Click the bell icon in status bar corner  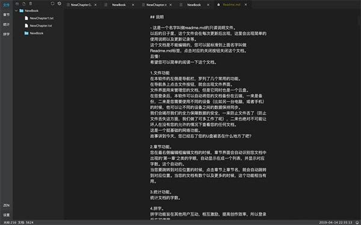point(357,223)
